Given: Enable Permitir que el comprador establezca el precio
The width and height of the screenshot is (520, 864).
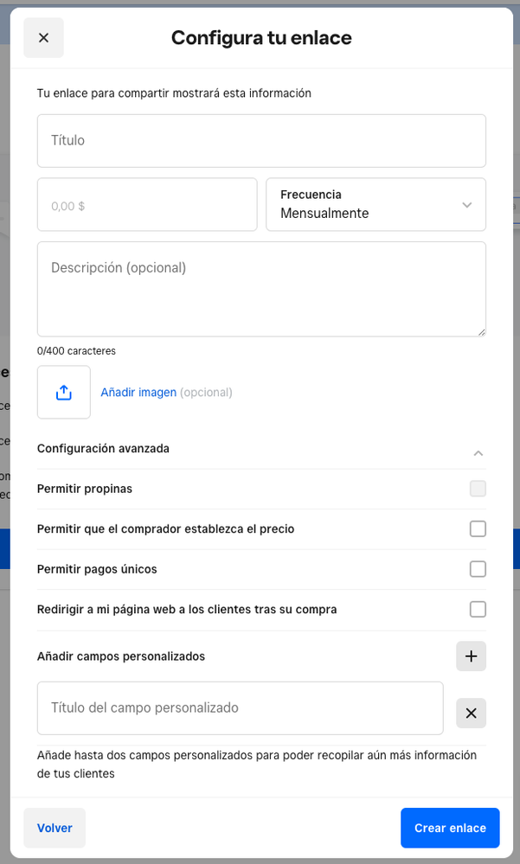Looking at the screenshot, I should pos(478,529).
